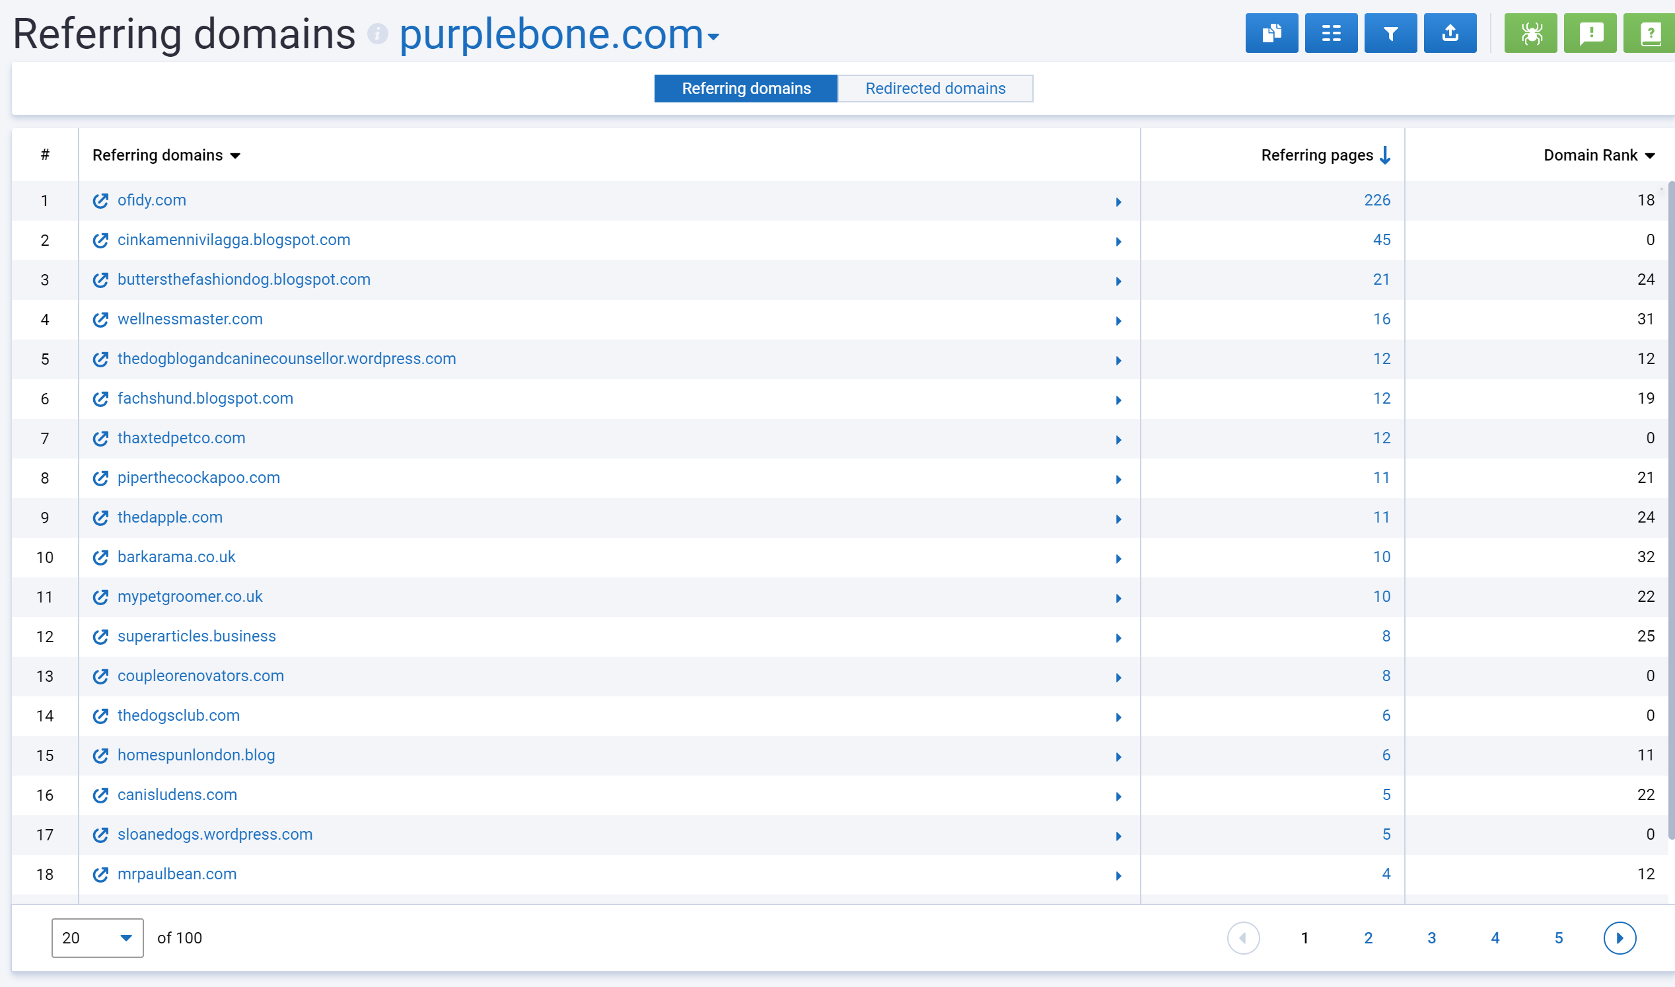1675x987 pixels.
Task: Open the rows per page dropdown showing 20
Action: 97,938
